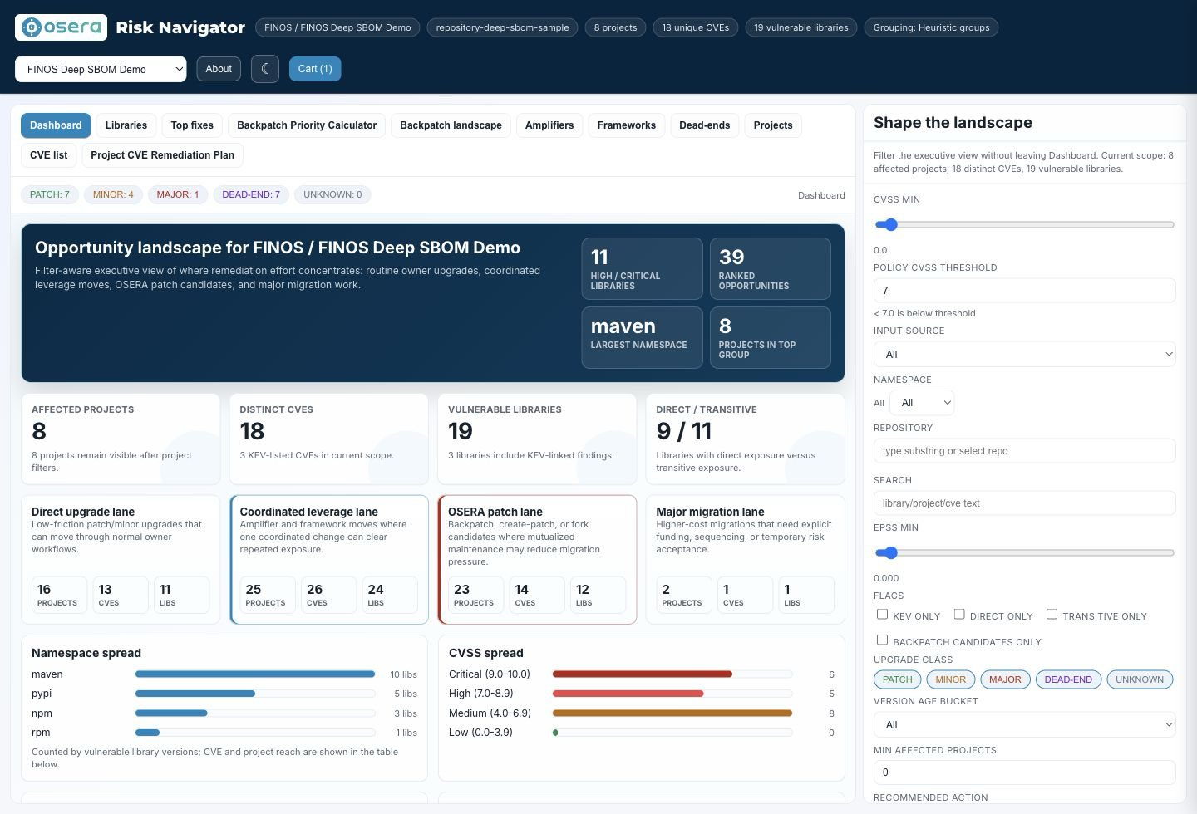
Task: Switch to the Libraries tab
Action: pos(126,125)
